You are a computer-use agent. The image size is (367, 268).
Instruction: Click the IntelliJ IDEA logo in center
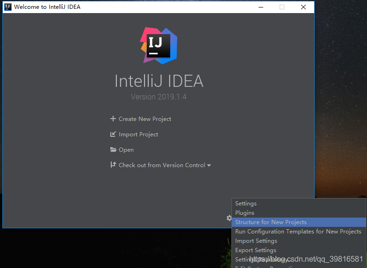click(158, 45)
